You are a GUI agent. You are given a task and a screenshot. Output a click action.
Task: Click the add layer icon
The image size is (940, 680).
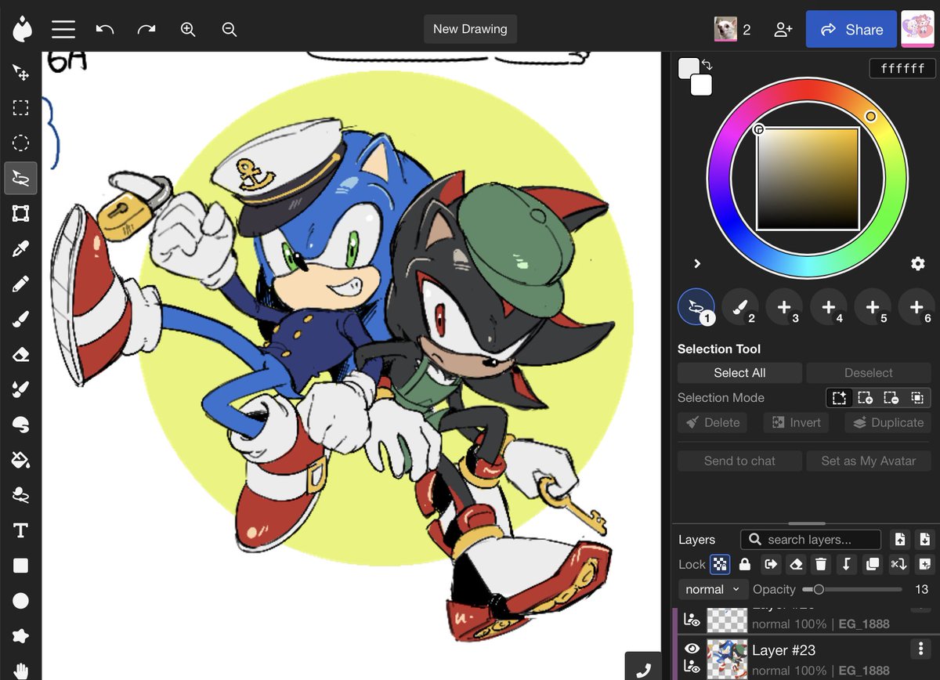click(925, 564)
